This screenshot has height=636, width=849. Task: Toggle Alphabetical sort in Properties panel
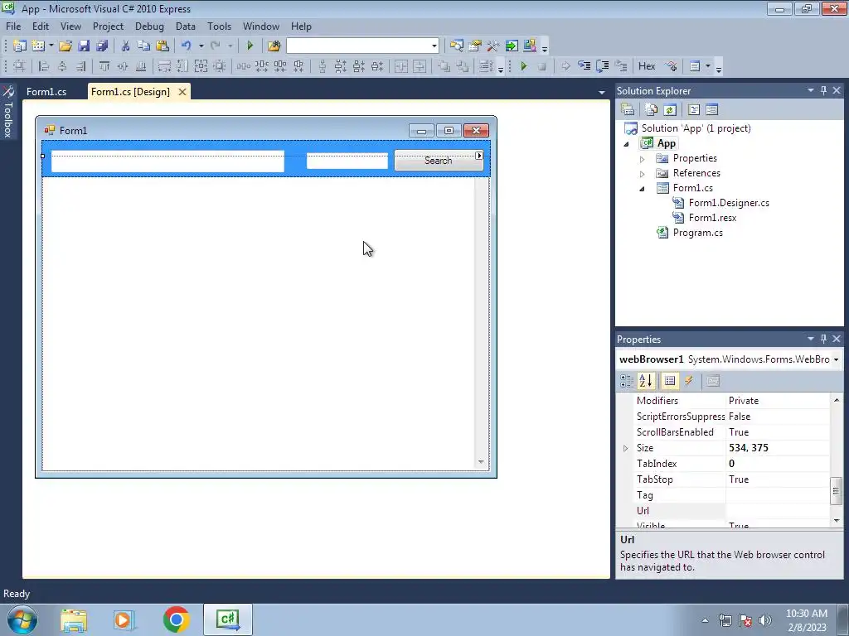[645, 381]
